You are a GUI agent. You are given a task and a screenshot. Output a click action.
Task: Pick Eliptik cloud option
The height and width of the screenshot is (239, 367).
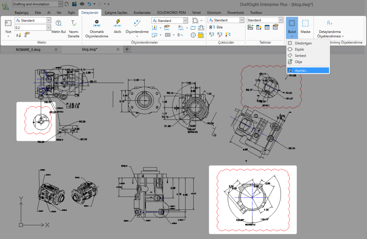pyautogui.click(x=299, y=49)
